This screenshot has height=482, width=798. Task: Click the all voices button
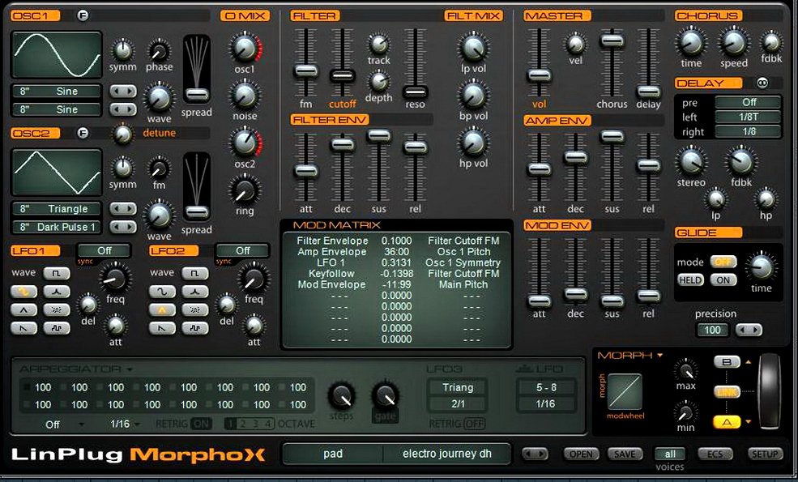(670, 454)
